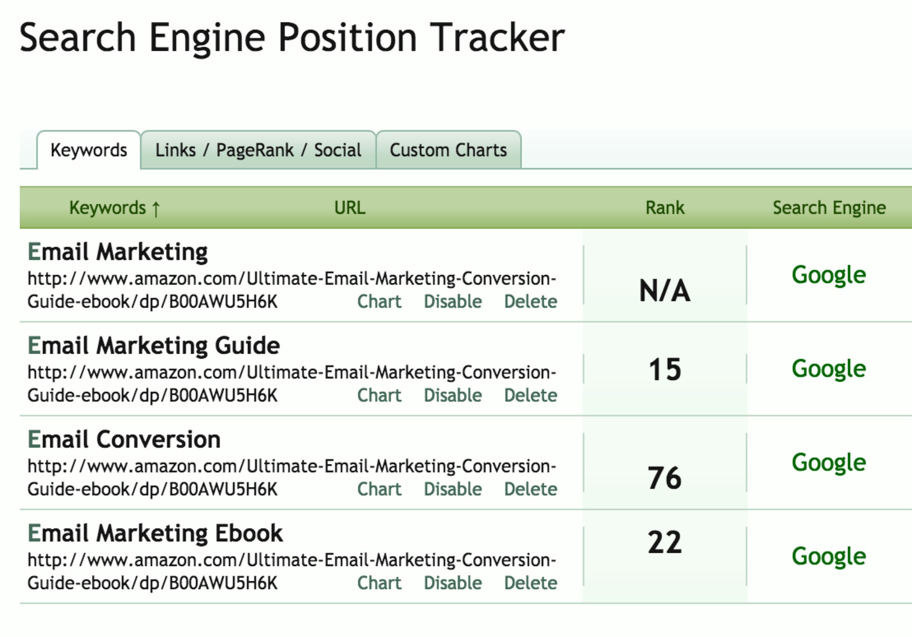The height and width of the screenshot is (637, 912).
Task: Open the Links / PageRank / Social tab
Action: (258, 150)
